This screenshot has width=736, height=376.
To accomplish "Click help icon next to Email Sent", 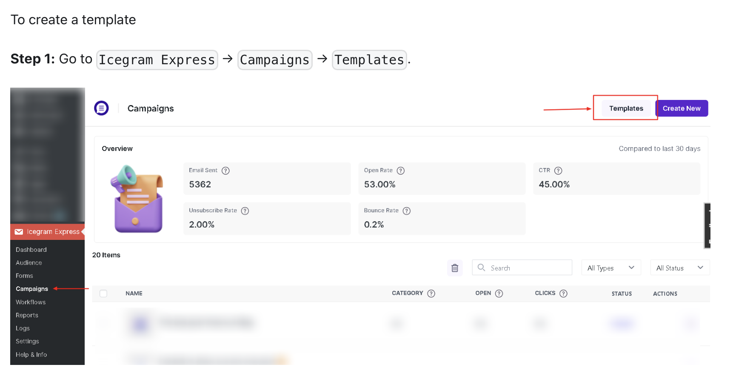I will (225, 171).
